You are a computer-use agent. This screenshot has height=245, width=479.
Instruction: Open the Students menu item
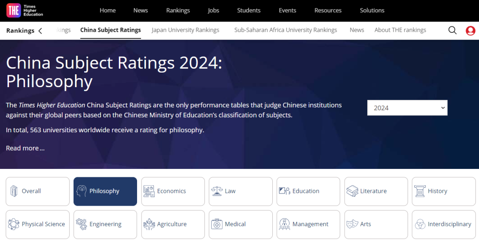coord(249,10)
